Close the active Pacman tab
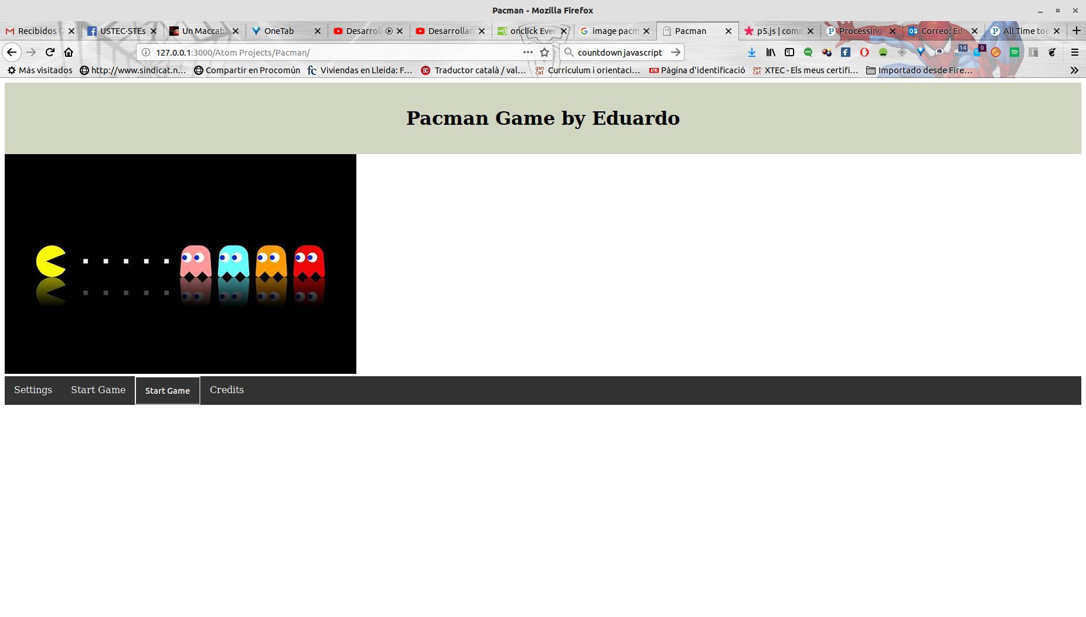 click(x=728, y=31)
